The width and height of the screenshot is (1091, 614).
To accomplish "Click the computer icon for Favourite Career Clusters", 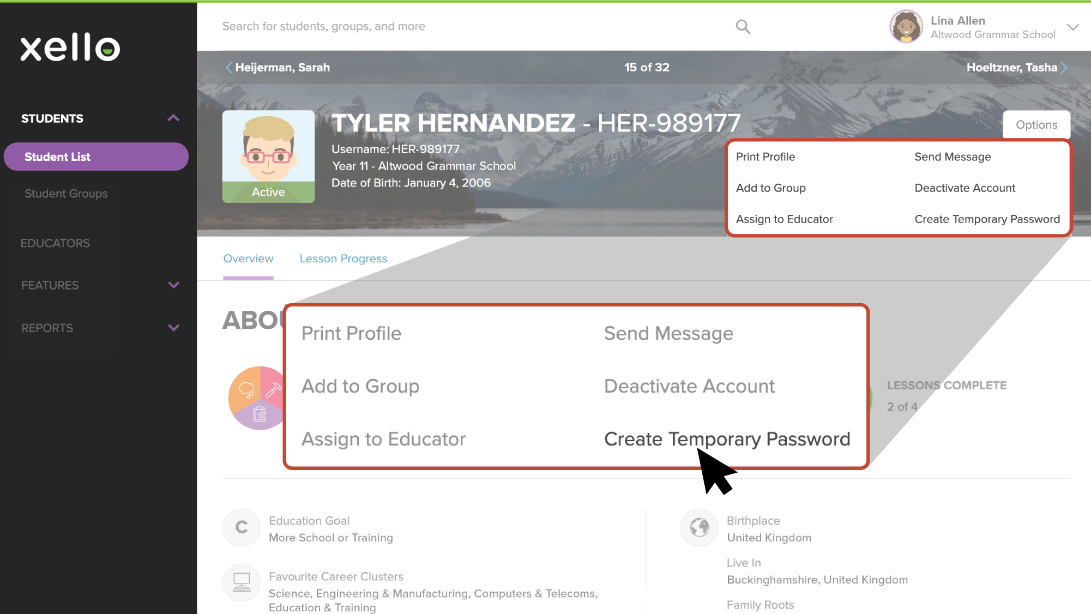I will (241, 582).
